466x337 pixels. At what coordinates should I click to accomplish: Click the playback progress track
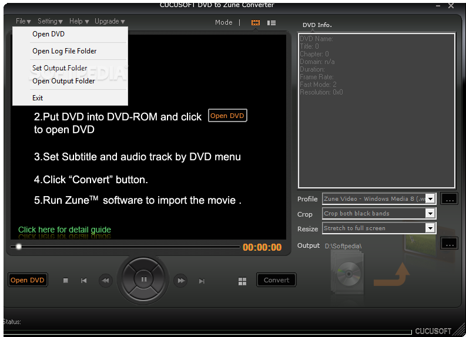[125, 247]
